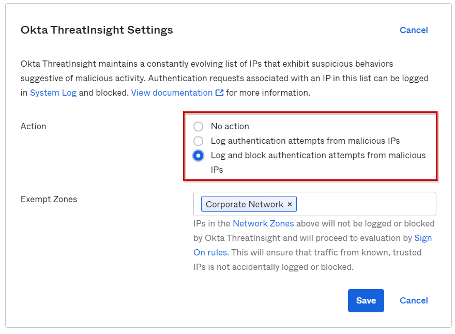Choose the log-only authentication attempts radio button

pos(198,141)
